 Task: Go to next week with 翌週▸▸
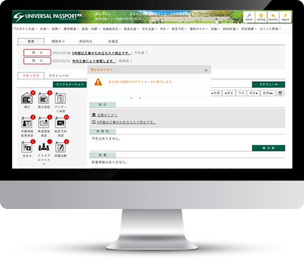coord(268,93)
